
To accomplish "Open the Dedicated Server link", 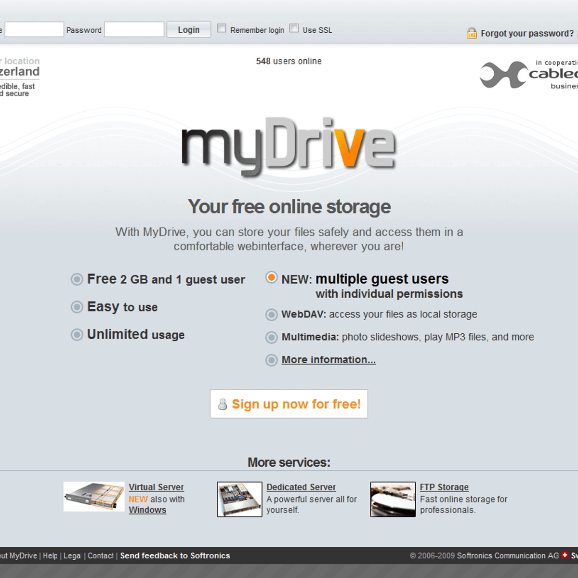I will tap(301, 487).
